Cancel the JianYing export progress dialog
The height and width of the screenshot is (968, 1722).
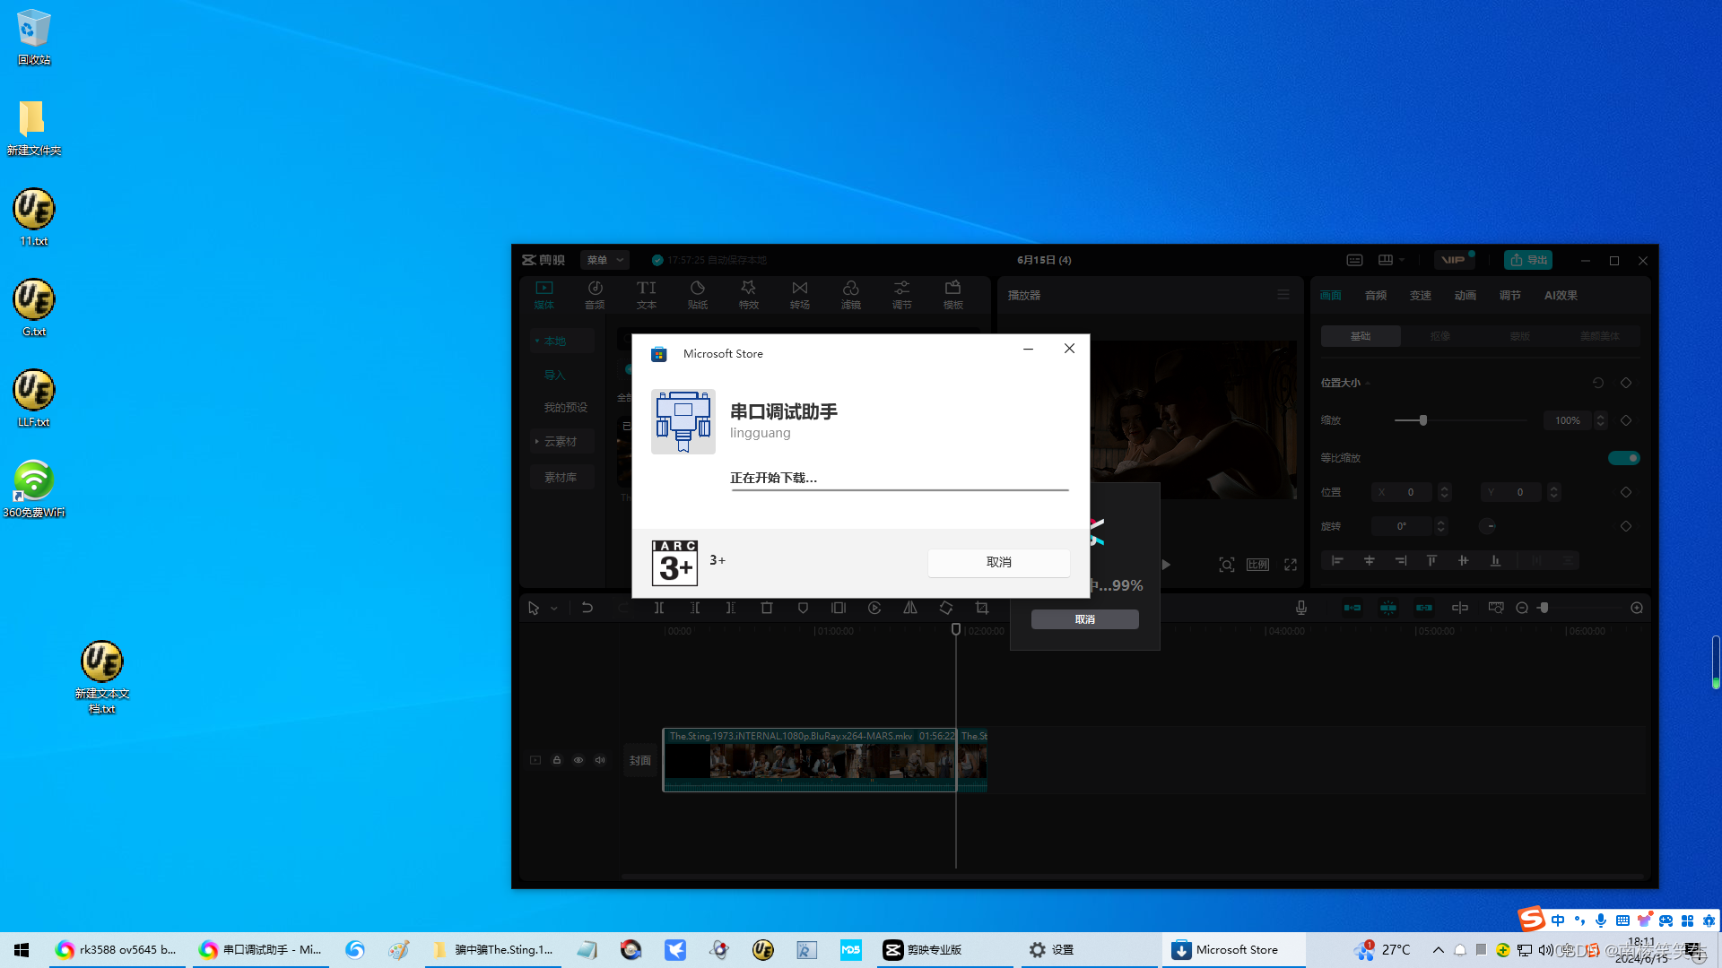coord(1084,619)
